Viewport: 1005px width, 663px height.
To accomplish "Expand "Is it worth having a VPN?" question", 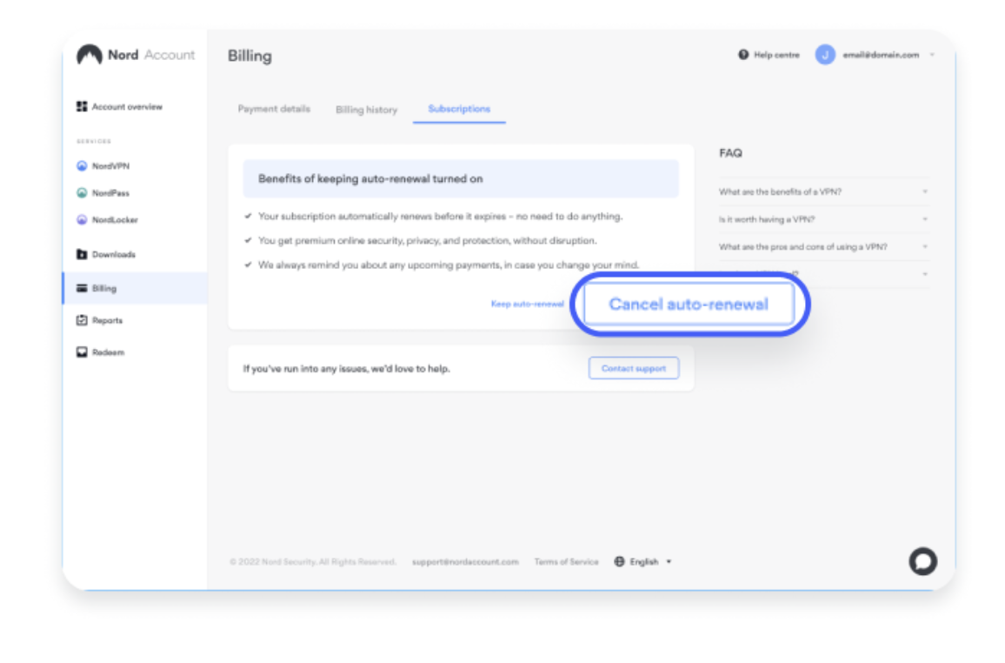I will coord(822,219).
